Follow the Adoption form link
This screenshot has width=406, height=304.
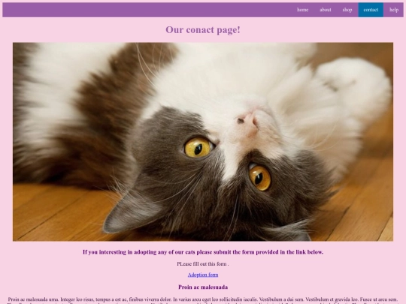(x=203, y=275)
